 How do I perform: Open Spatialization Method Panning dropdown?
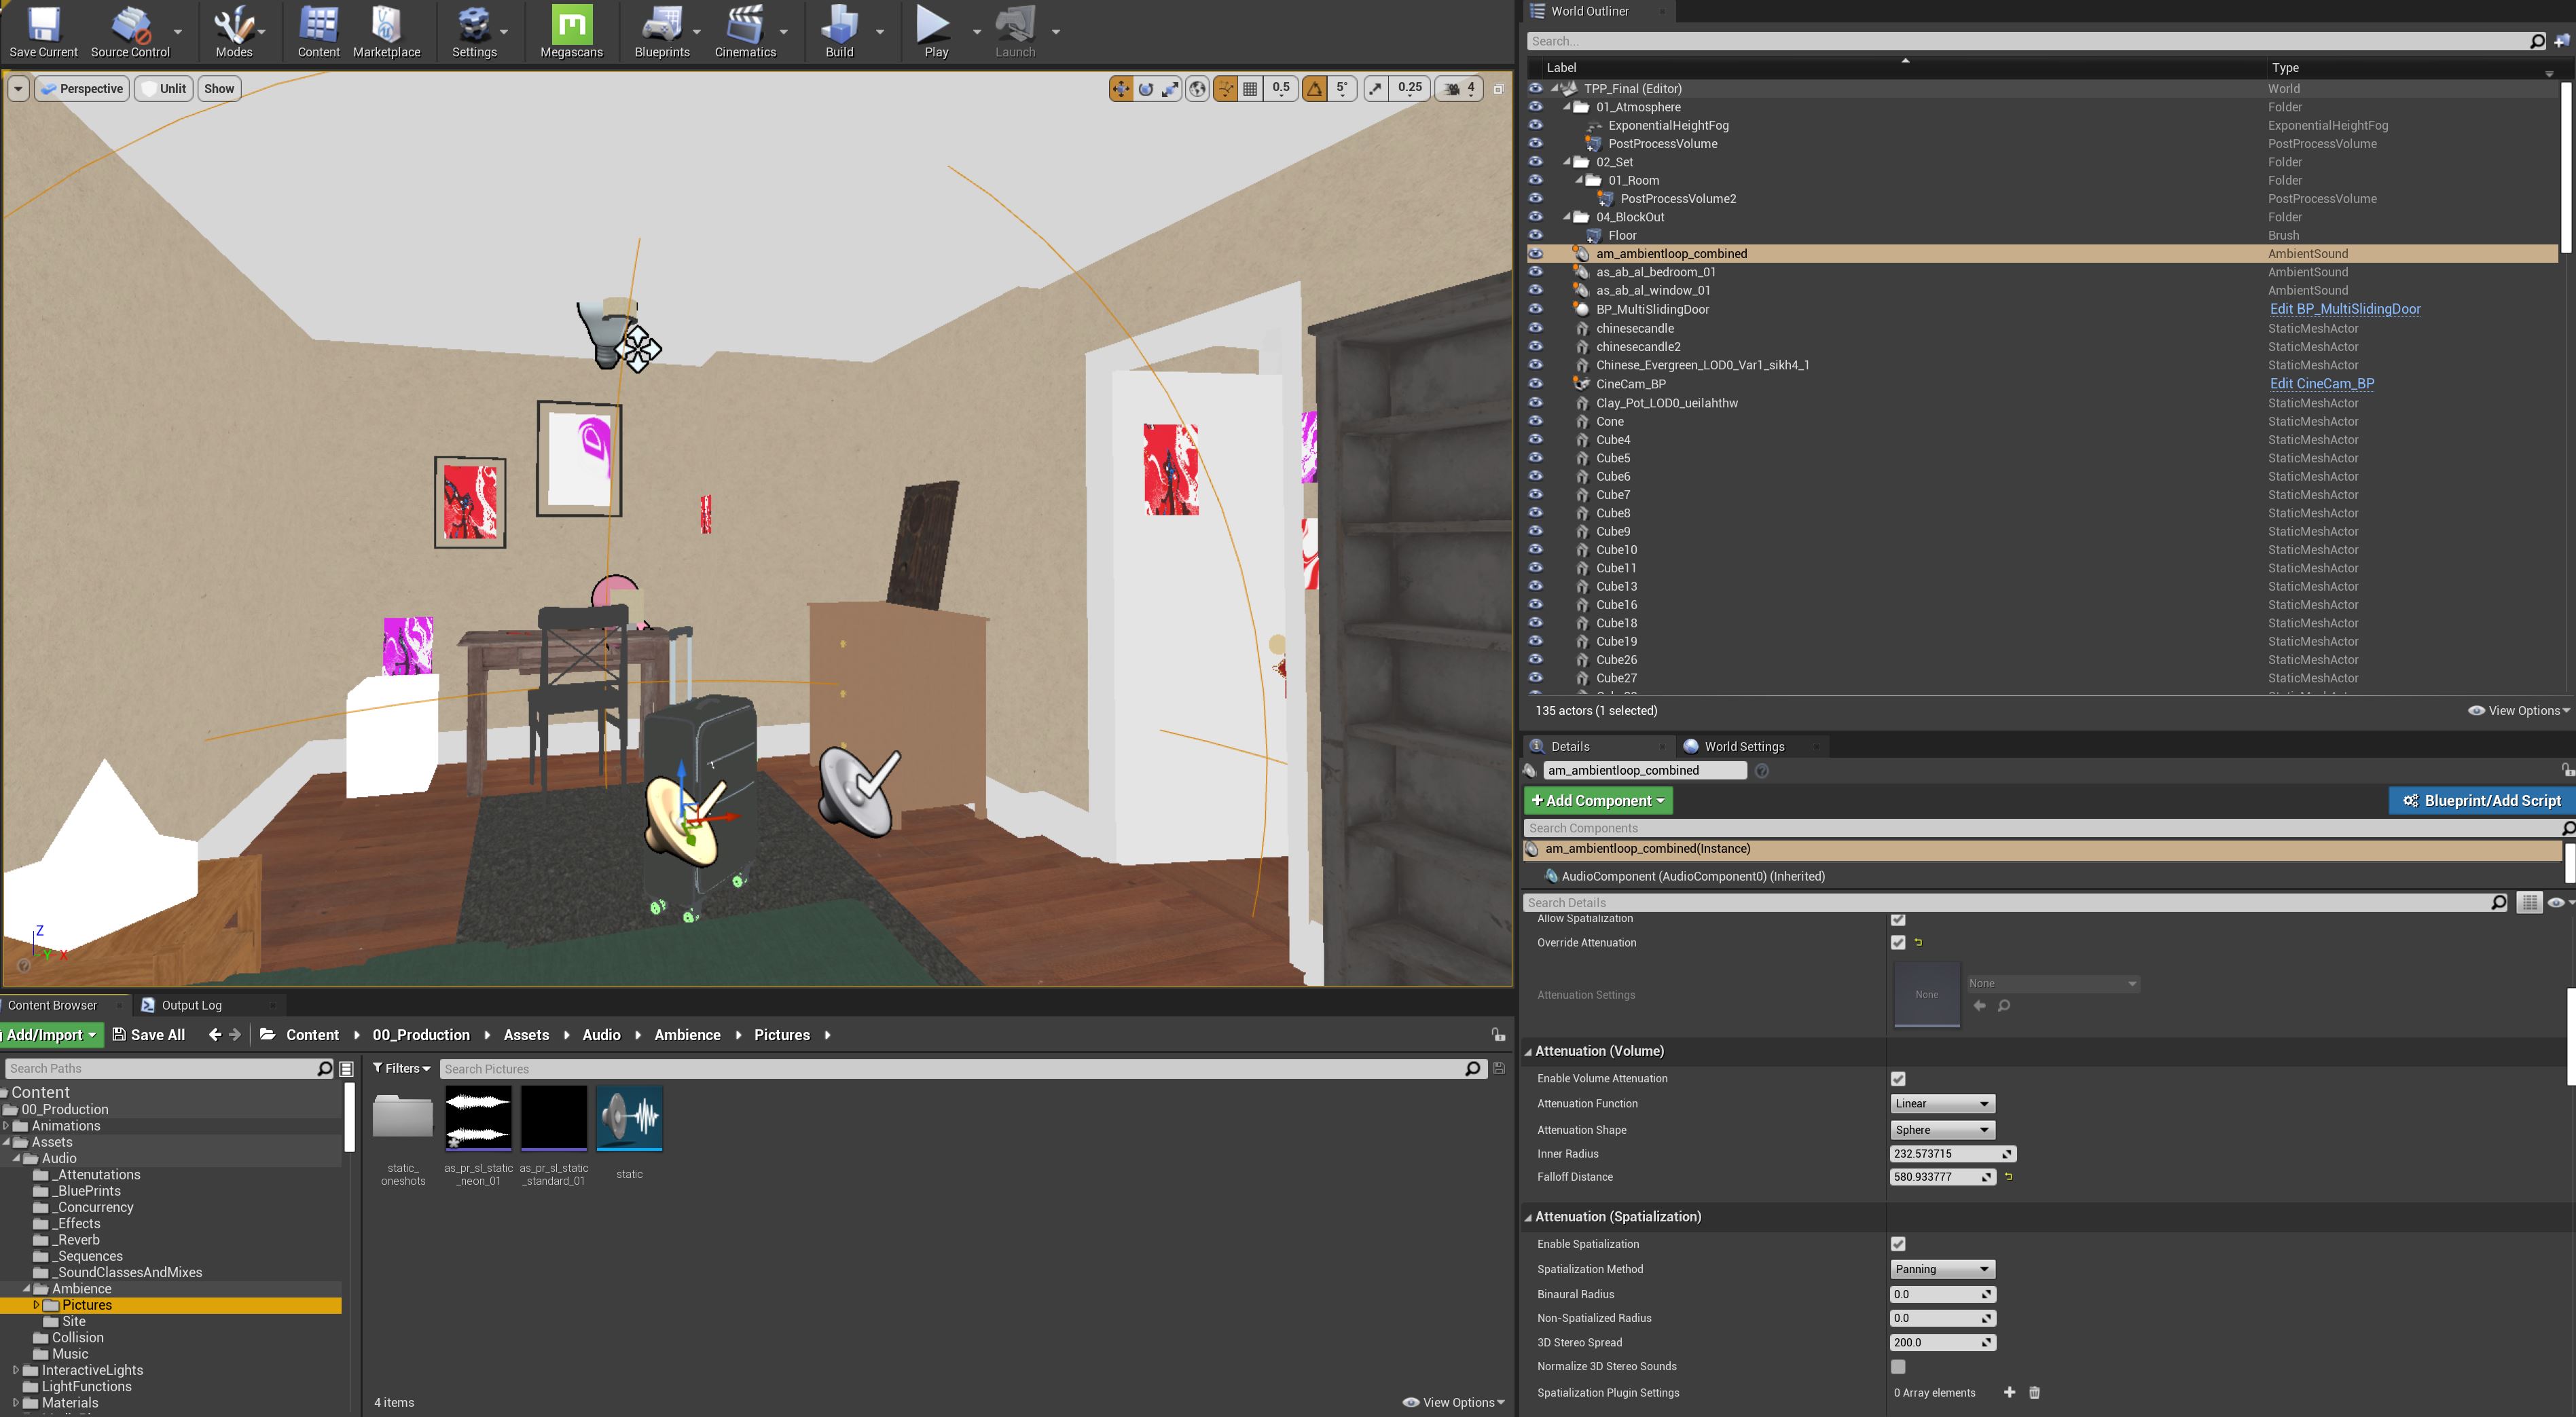point(1941,1269)
